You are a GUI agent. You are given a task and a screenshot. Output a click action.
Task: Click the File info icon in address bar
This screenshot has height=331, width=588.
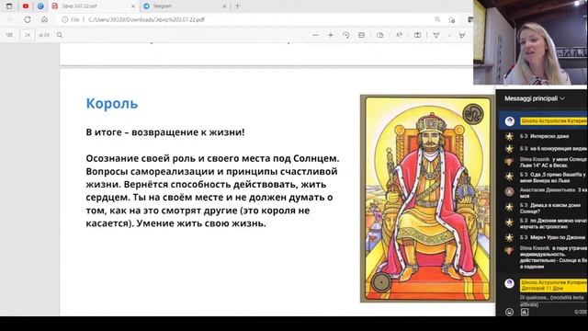click(x=65, y=19)
